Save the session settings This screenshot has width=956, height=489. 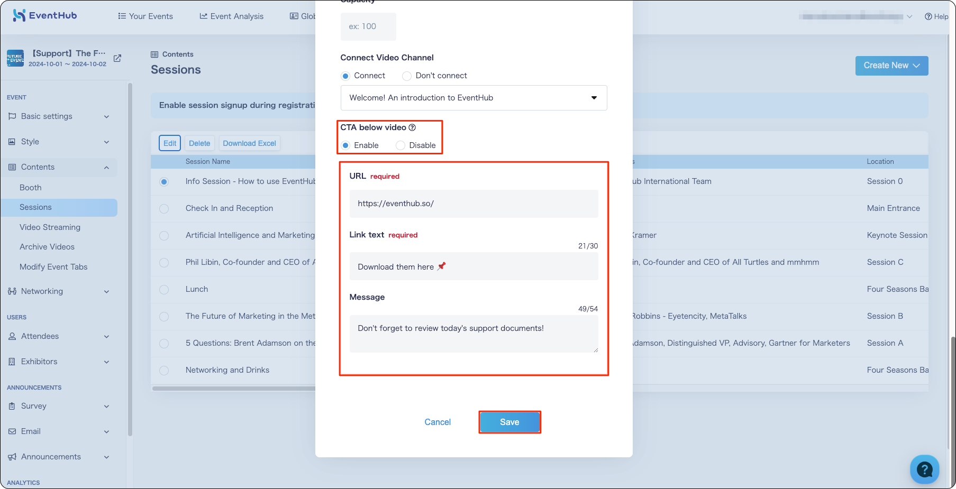pyautogui.click(x=509, y=422)
